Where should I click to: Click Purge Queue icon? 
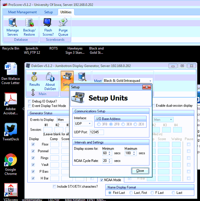[x=63, y=26]
